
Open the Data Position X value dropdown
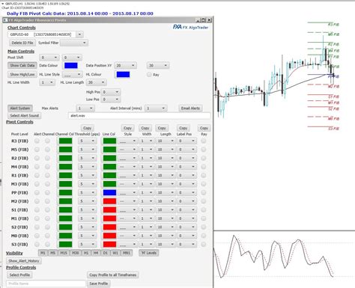[125, 65]
